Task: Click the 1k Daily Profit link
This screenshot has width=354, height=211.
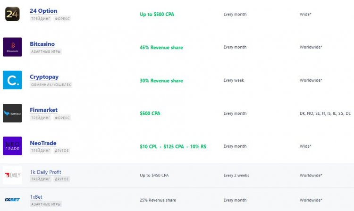Action: [45, 172]
